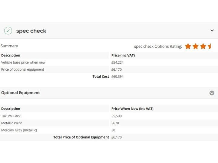Click the spec check heading text
This screenshot has height=163, width=218.
pyautogui.click(x=31, y=31)
